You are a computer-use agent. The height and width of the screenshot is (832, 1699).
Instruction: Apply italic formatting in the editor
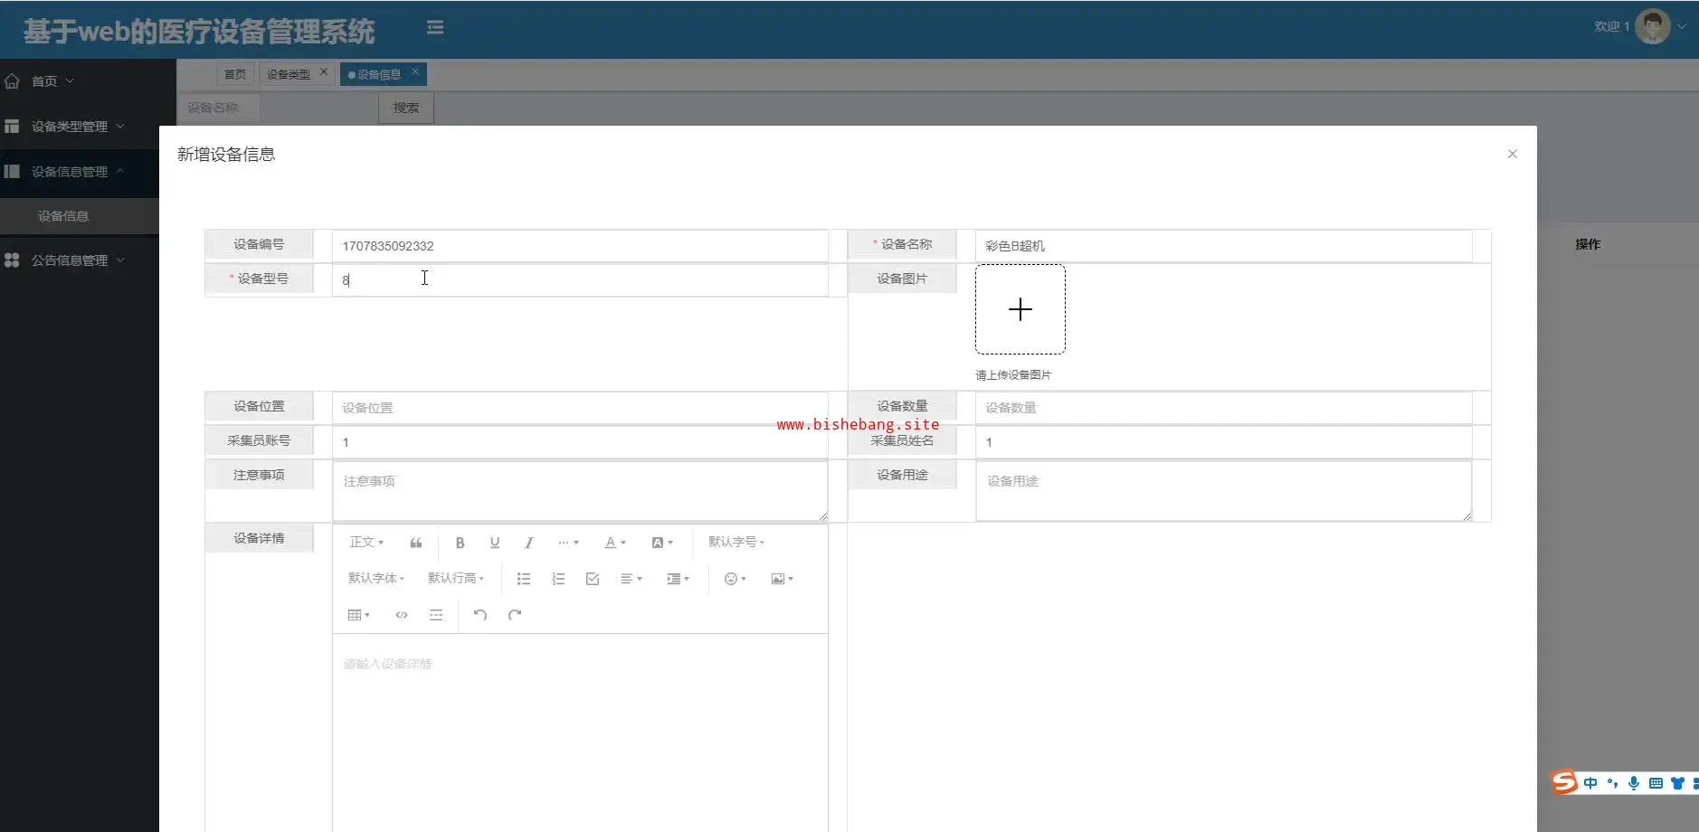click(528, 543)
